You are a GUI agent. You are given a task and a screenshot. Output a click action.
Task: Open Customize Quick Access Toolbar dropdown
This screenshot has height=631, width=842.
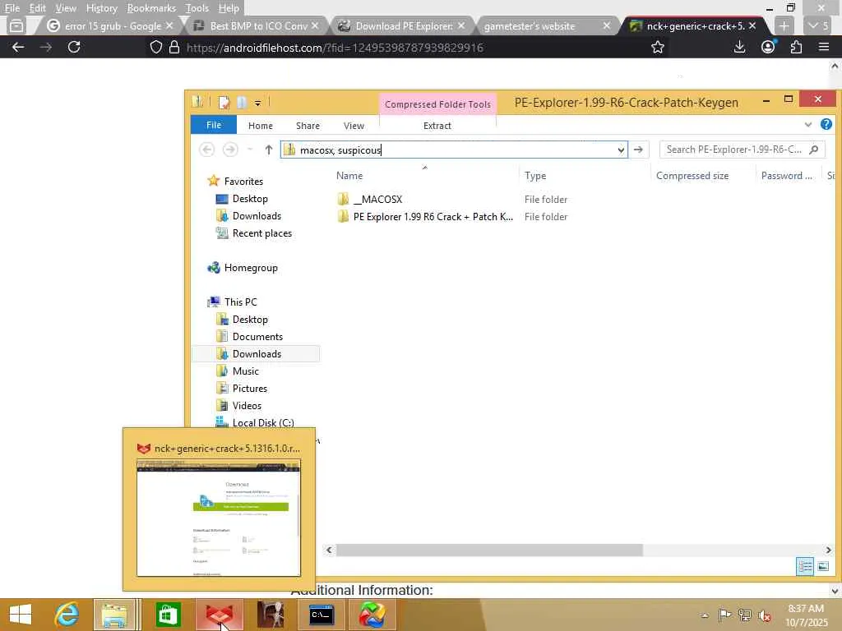(x=257, y=103)
